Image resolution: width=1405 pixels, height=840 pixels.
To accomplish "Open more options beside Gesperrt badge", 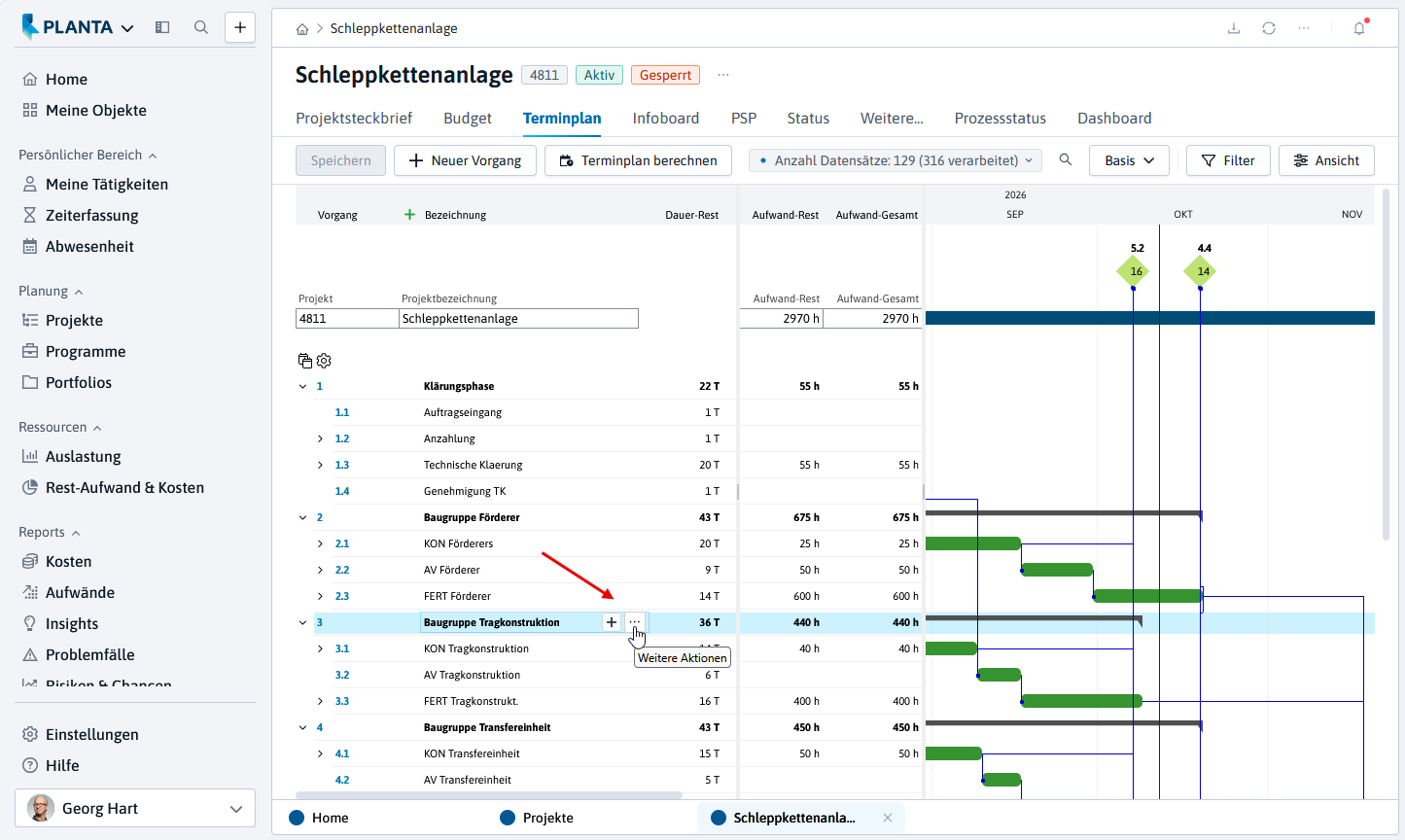I will click(722, 75).
